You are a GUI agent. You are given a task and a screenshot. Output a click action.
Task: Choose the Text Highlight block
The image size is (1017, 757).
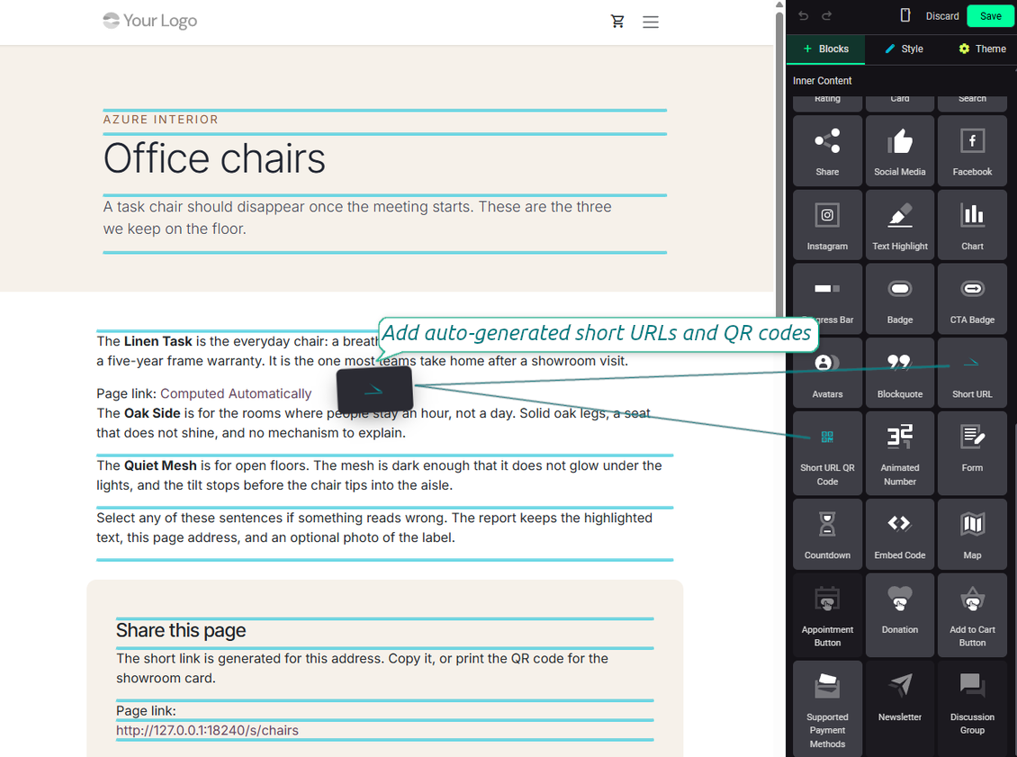pyautogui.click(x=900, y=225)
